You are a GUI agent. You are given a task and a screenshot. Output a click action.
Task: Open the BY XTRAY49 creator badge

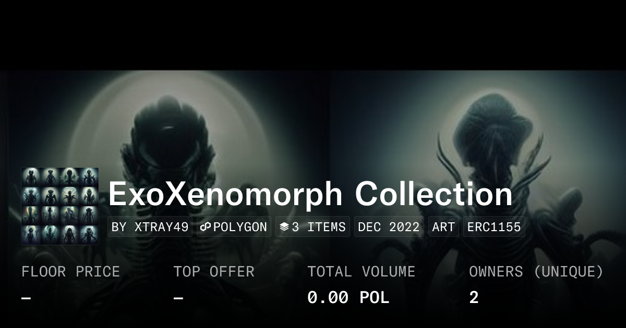pyautogui.click(x=150, y=227)
